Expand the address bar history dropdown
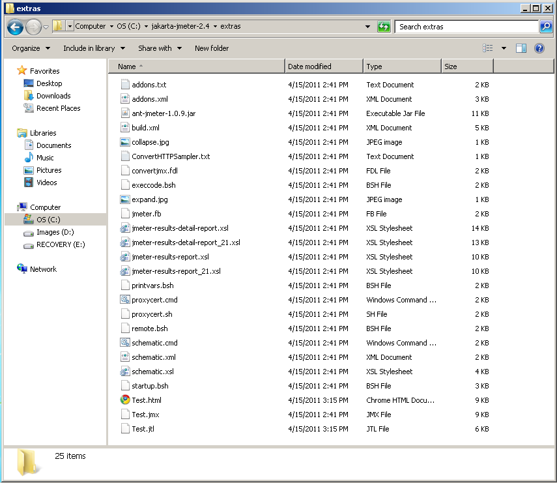 (367, 27)
